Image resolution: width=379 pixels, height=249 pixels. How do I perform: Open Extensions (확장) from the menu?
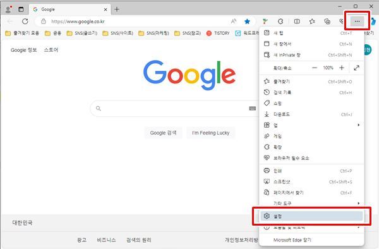click(x=311, y=147)
